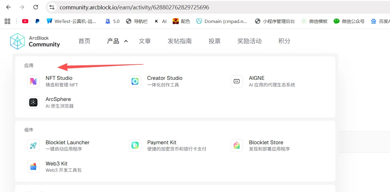Open the 发帖指南 nav item

click(180, 41)
